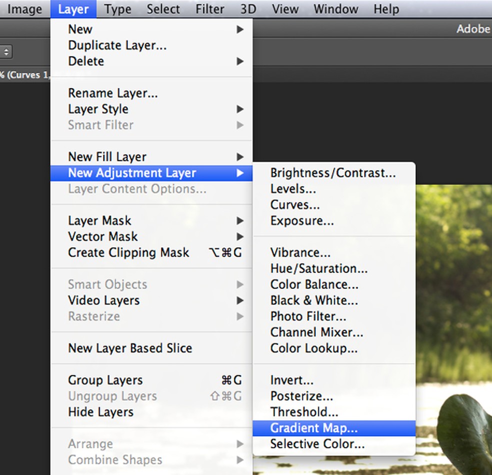This screenshot has width=492, height=475.
Task: Choose Black & White adjustment
Action: point(314,301)
